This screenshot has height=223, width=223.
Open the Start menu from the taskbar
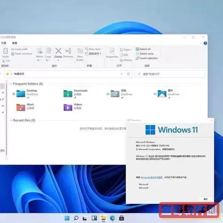coord(67,218)
